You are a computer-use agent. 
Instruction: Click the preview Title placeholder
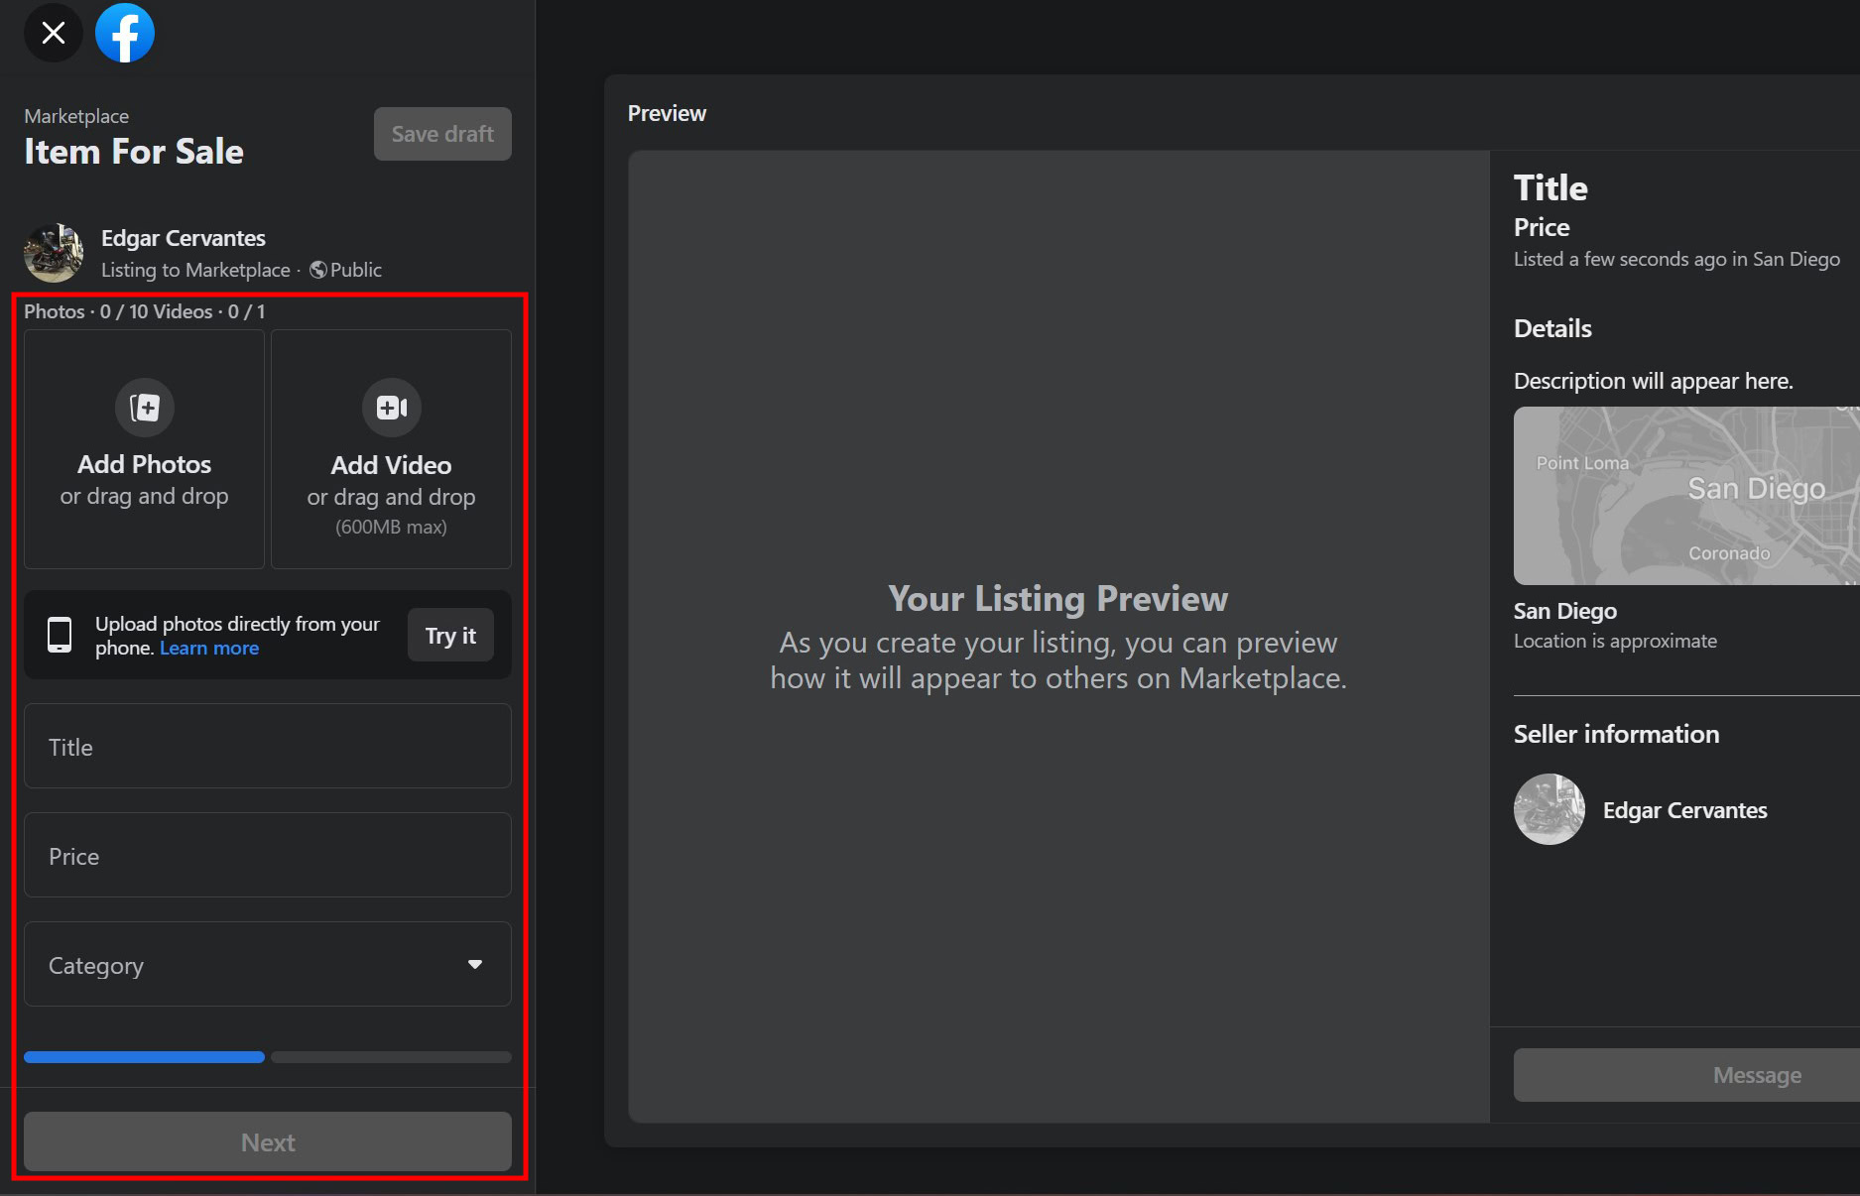pos(1550,188)
